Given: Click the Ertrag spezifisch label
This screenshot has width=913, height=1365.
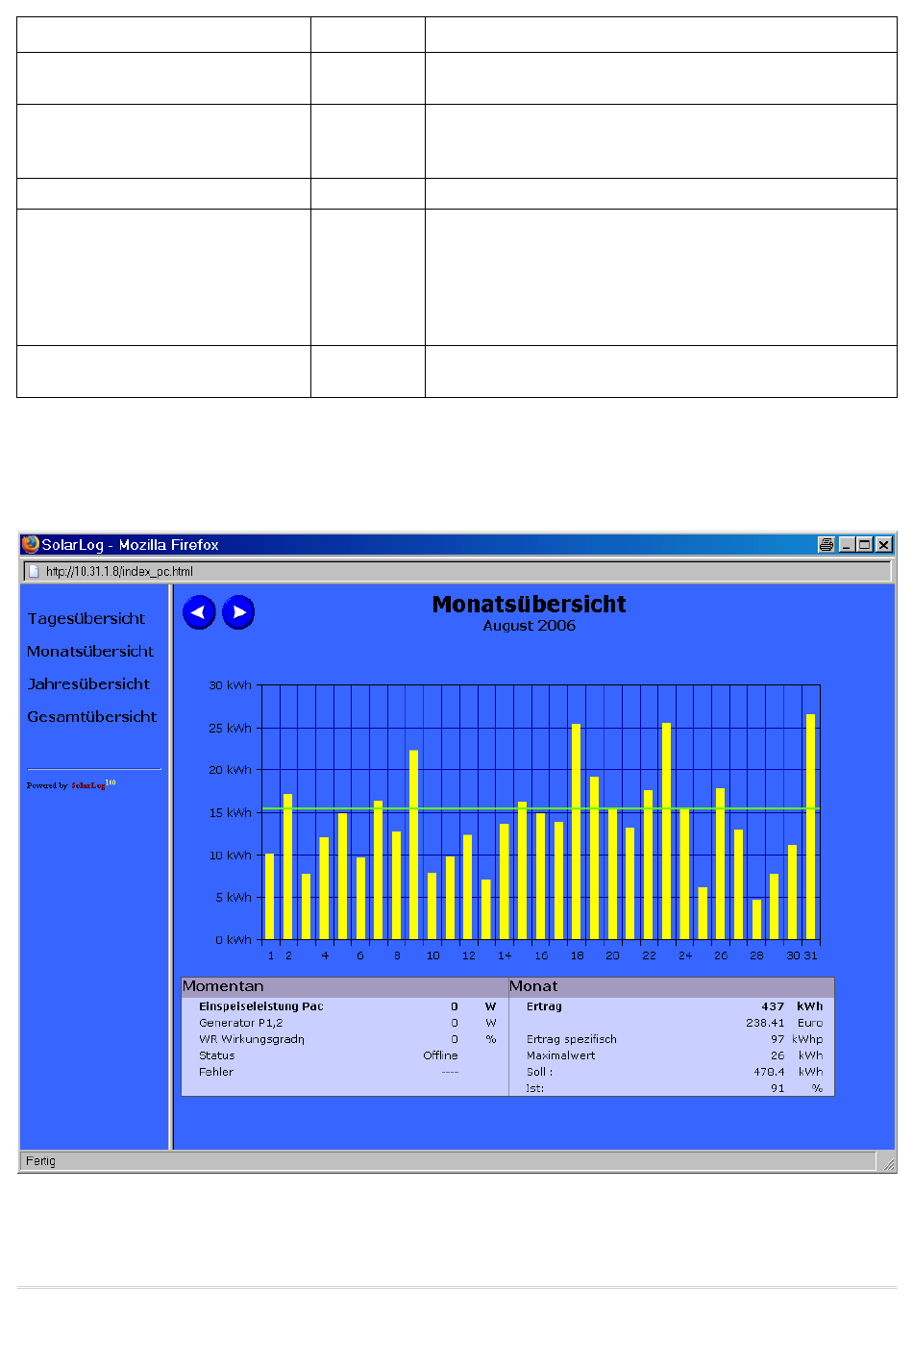Looking at the screenshot, I should click(x=572, y=1039).
